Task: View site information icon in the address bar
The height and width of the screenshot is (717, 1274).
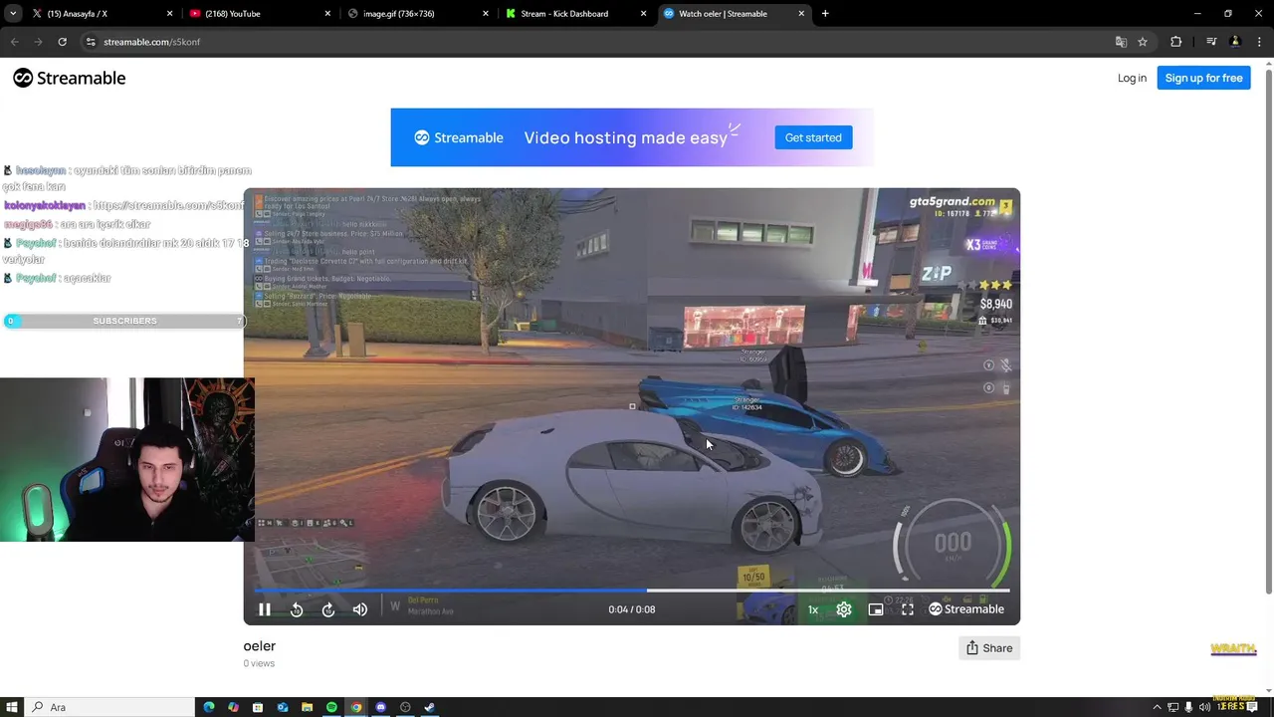Action: coord(91,42)
